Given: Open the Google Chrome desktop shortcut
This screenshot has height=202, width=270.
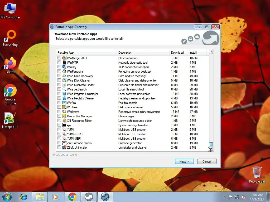Looking at the screenshot, I should pyautogui.click(x=10, y=94).
